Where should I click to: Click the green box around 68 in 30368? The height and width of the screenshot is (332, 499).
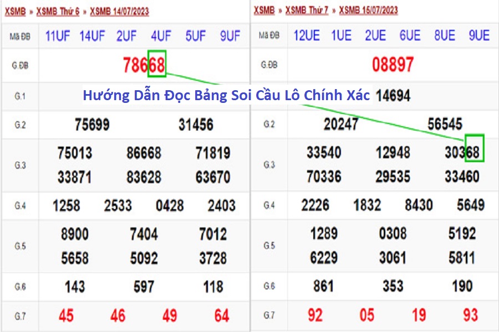click(x=475, y=148)
